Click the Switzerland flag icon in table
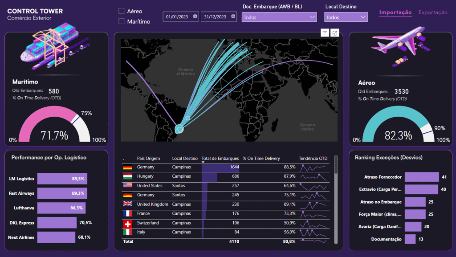The height and width of the screenshot is (257, 456). click(x=127, y=223)
